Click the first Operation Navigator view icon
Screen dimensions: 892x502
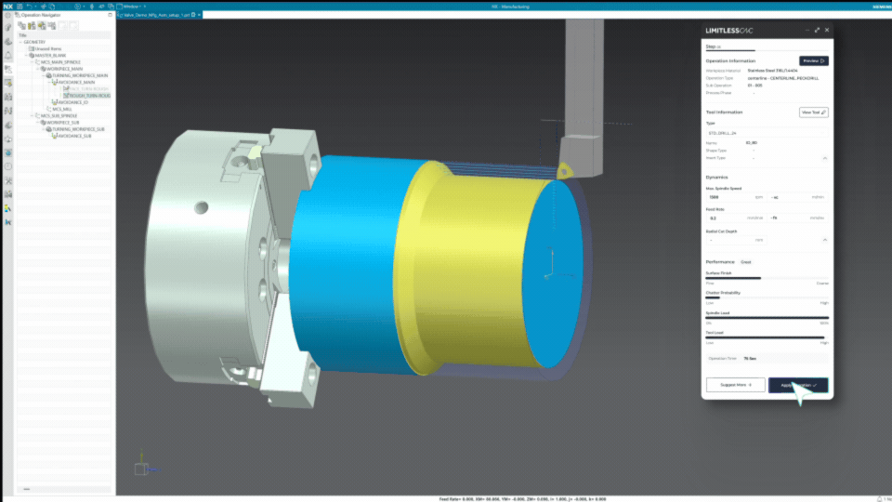21,26
